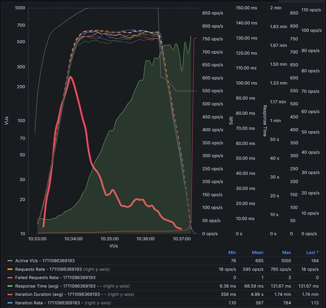Click the Response Time axis title
326x308 pixels.
pos(265,121)
